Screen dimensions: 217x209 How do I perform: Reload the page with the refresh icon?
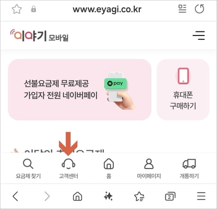pyautogui.click(x=199, y=9)
